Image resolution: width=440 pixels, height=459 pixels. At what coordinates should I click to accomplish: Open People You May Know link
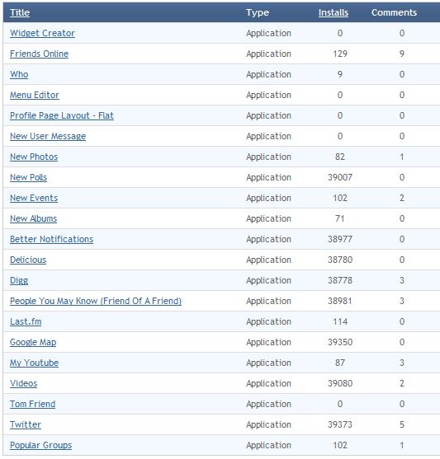[x=96, y=302]
